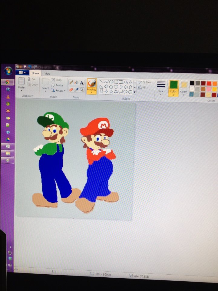Choose the Rounded rectangle shape
Image resolution: width=218 pixels, height=291 pixels.
coord(121,82)
